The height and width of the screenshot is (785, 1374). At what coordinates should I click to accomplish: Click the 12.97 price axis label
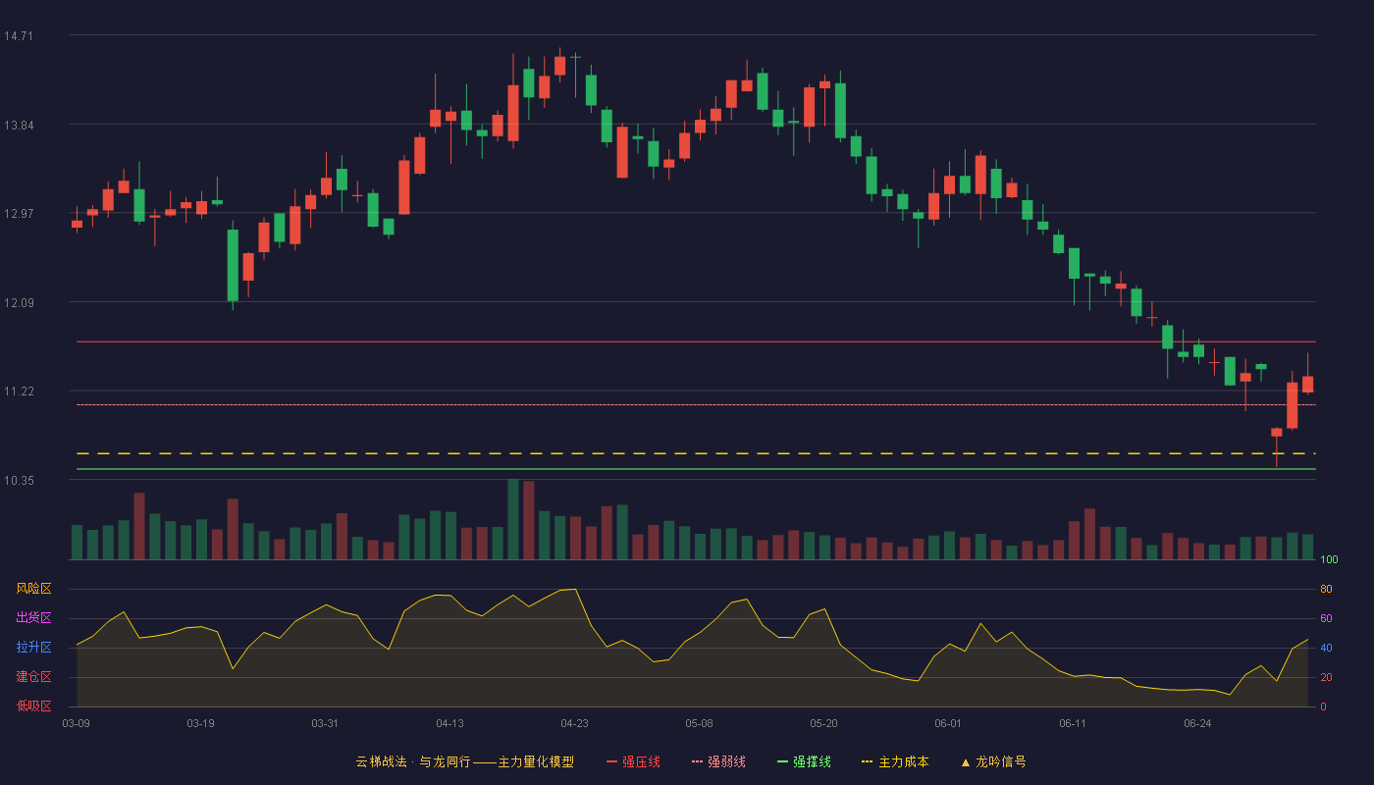[x=19, y=214]
